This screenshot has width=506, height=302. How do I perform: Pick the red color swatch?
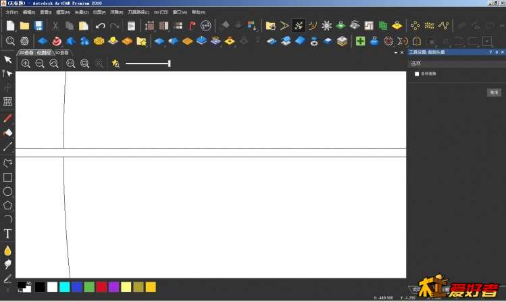point(101,287)
